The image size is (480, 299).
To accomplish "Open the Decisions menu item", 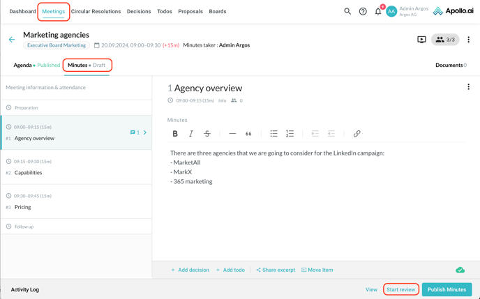I will 139,12.
